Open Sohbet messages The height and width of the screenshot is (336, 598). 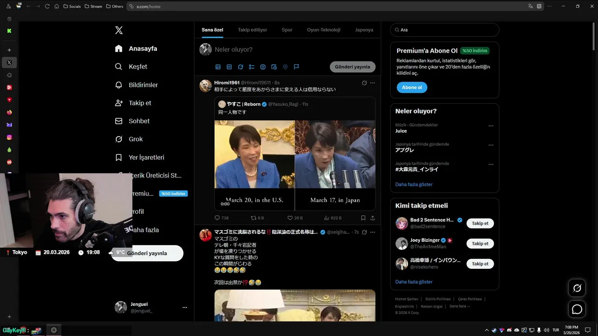pyautogui.click(x=132, y=121)
